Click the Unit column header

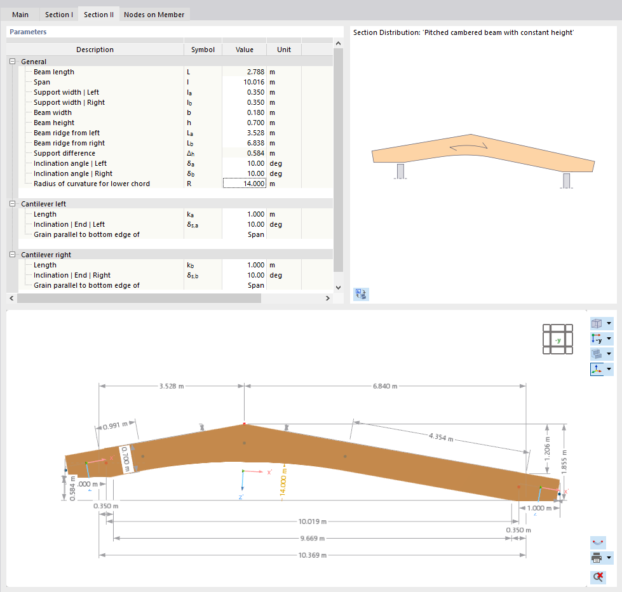point(284,50)
